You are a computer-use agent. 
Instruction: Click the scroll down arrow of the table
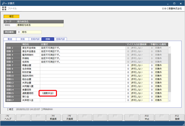coord(170,101)
